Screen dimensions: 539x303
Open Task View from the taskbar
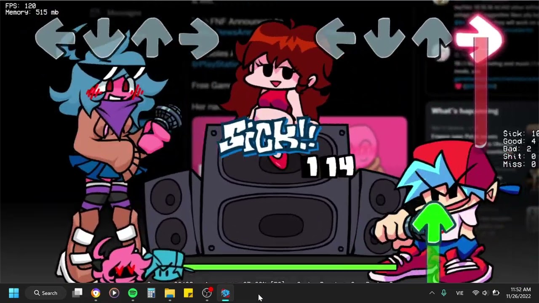77,293
